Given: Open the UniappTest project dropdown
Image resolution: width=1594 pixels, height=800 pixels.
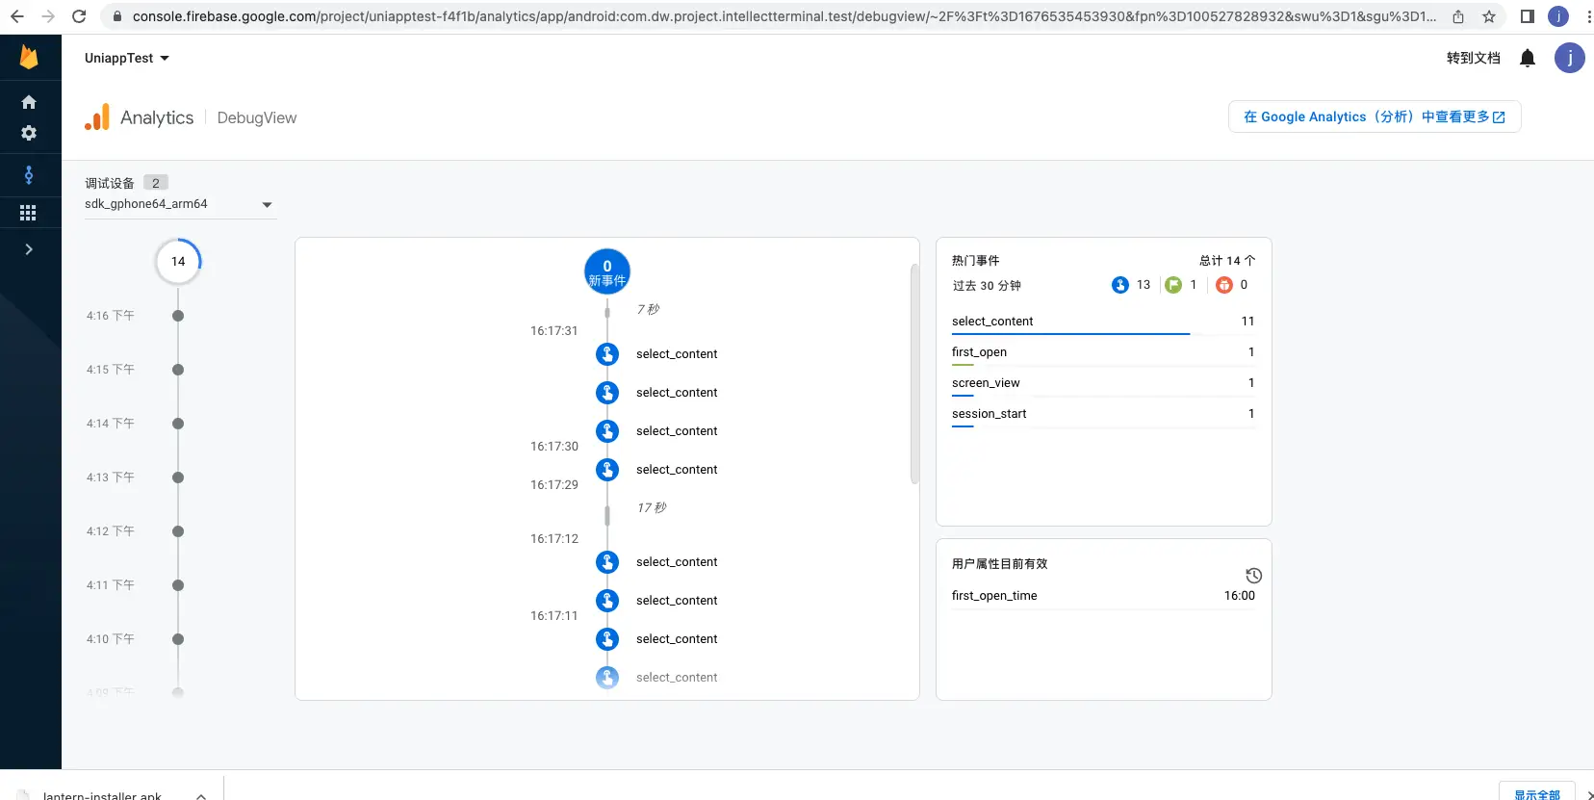Looking at the screenshot, I should pyautogui.click(x=127, y=59).
